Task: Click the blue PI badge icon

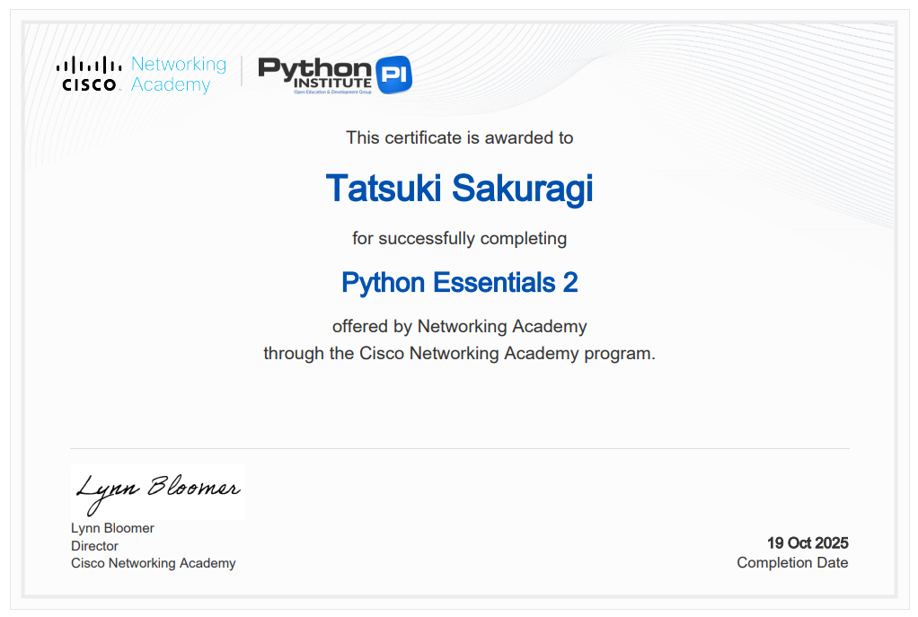Action: coord(393,75)
